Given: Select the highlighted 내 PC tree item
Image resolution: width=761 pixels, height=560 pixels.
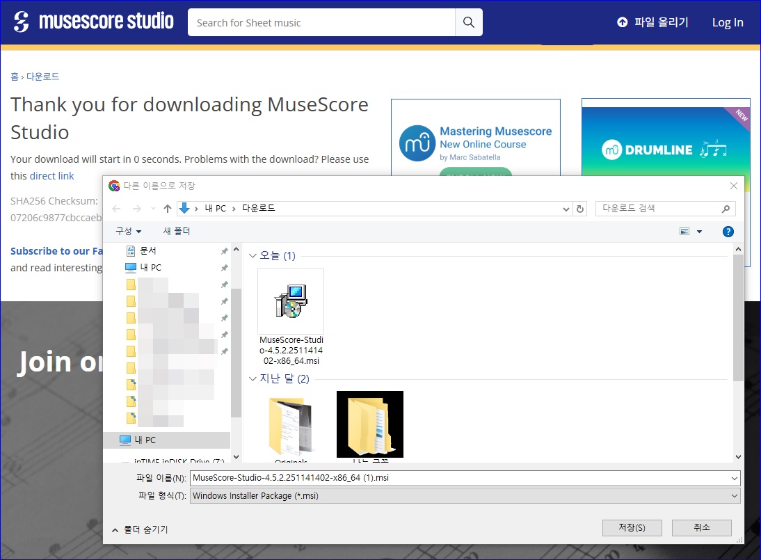Looking at the screenshot, I should pos(167,440).
